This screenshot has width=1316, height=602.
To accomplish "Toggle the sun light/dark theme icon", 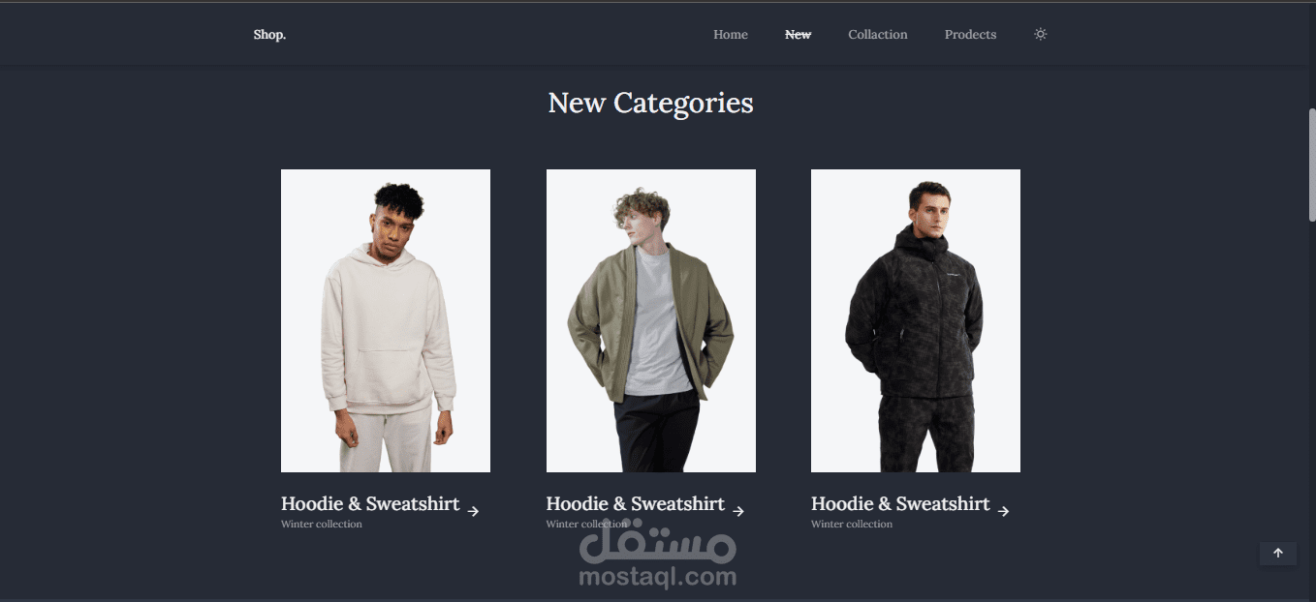I will [x=1040, y=34].
